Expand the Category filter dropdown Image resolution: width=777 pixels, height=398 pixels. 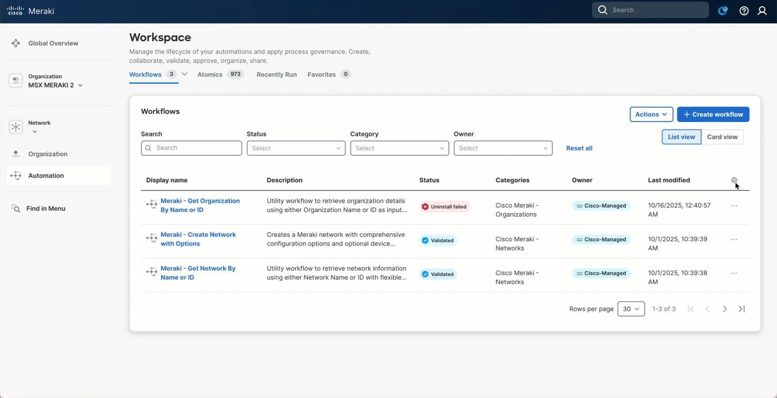(x=399, y=148)
